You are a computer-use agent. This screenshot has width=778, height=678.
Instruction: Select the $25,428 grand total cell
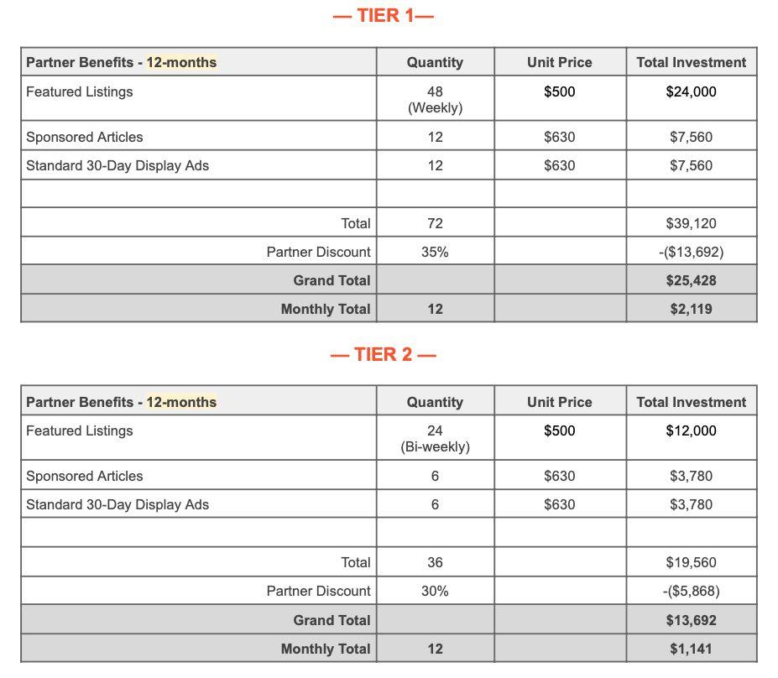692,279
